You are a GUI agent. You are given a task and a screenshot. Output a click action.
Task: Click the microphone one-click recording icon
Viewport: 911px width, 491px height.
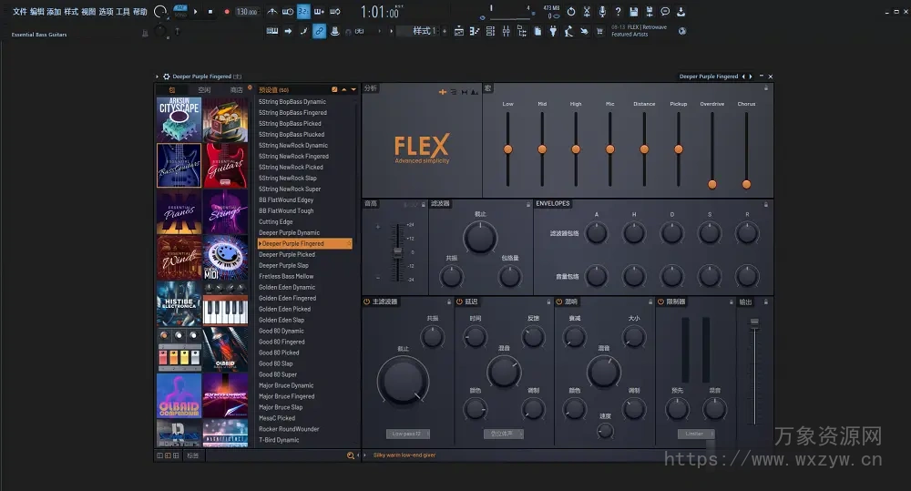point(602,12)
